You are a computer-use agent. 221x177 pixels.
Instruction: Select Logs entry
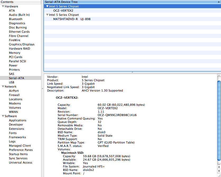point(12,141)
